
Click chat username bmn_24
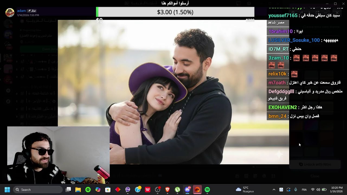278,116
